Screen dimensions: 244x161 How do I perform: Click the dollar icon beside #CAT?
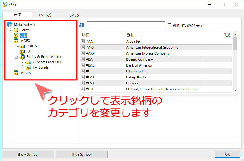click(x=82, y=77)
